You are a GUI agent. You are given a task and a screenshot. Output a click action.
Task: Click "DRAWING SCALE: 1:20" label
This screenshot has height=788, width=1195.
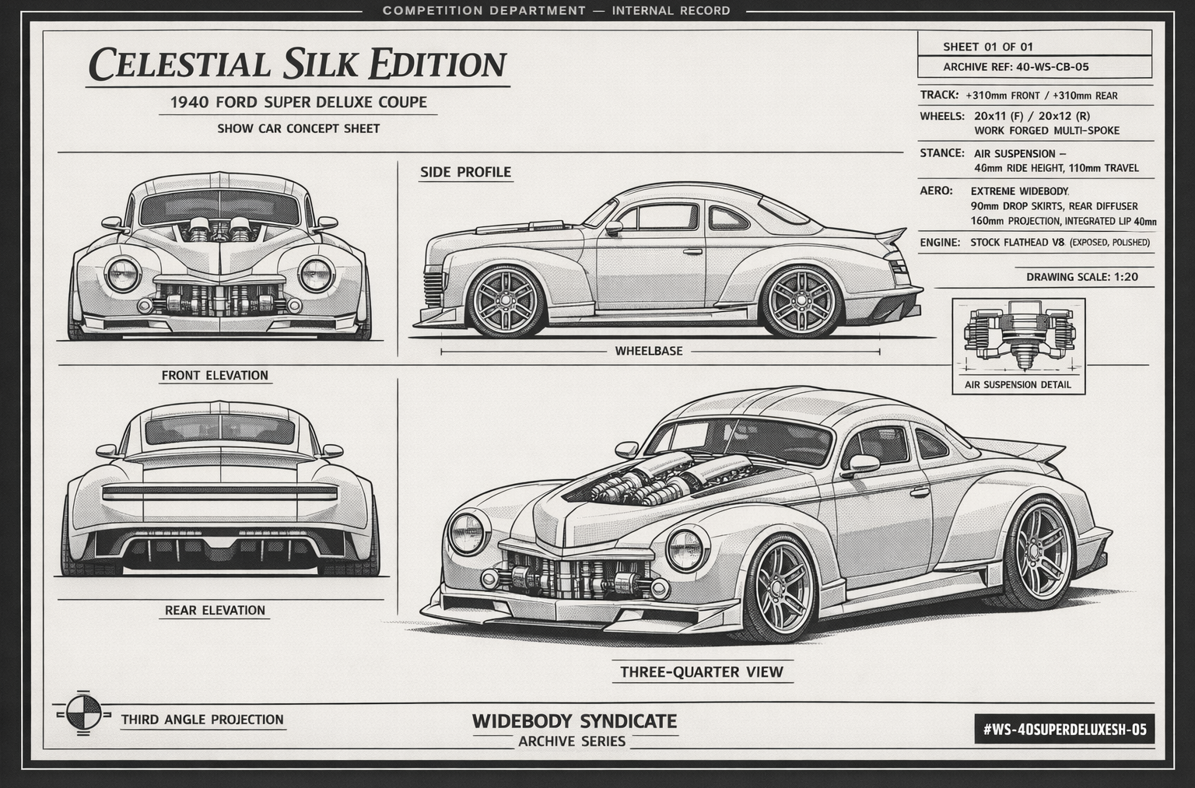tap(1082, 277)
